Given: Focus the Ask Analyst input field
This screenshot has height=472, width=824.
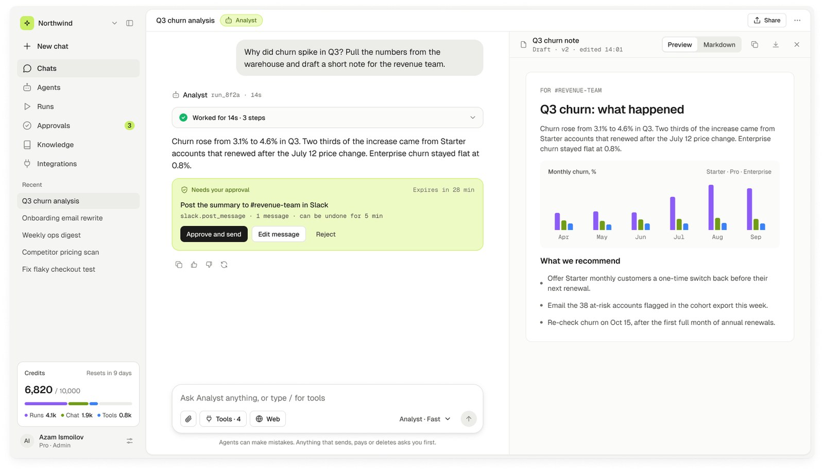Looking at the screenshot, I should [x=328, y=398].
